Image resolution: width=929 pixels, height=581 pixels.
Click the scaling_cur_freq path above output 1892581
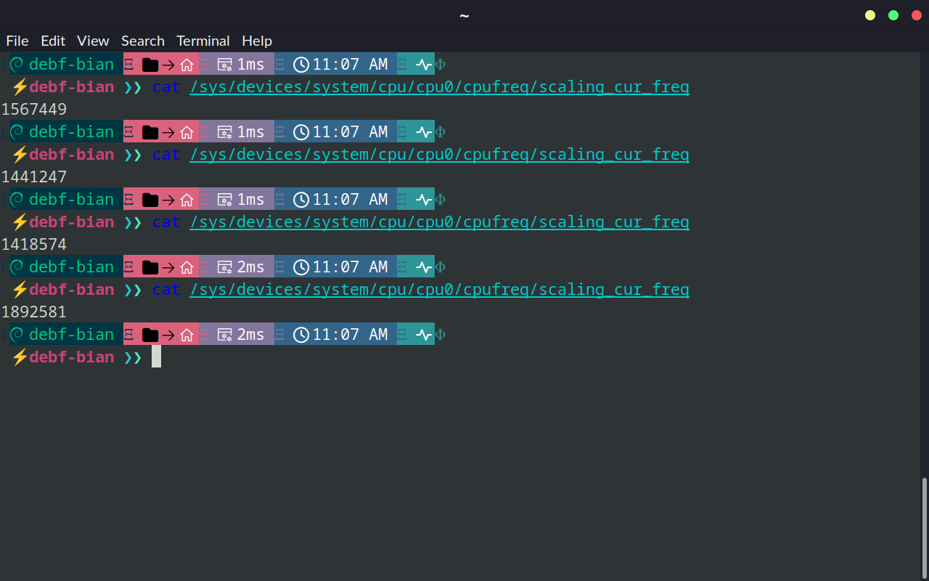[439, 290]
